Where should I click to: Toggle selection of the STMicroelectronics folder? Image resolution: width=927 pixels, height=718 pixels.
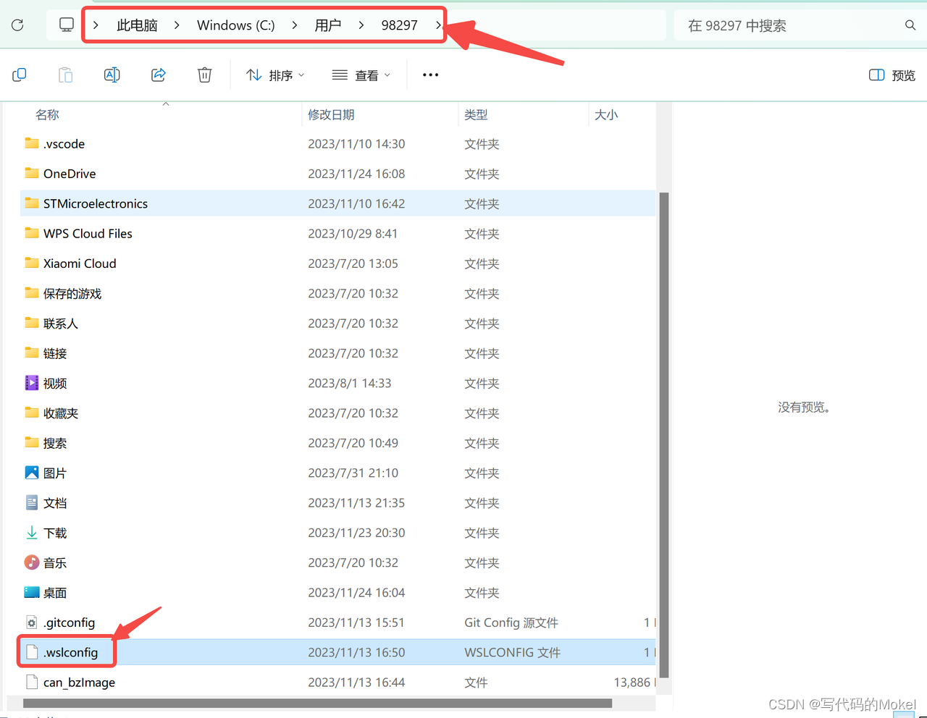pos(94,203)
